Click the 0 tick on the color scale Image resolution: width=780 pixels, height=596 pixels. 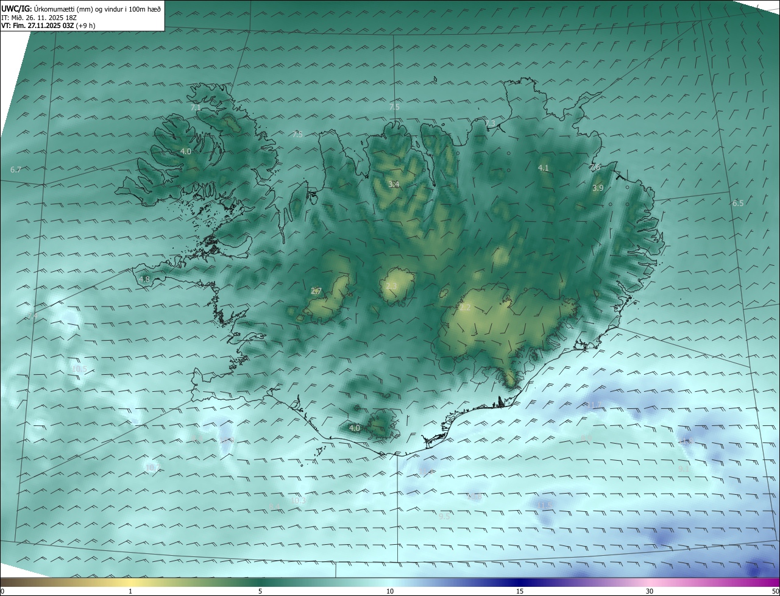coord(2,591)
